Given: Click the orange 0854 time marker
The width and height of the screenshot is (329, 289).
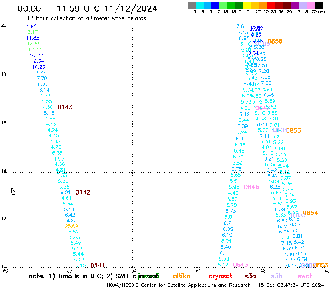Looking at the screenshot, I should (310, 213).
